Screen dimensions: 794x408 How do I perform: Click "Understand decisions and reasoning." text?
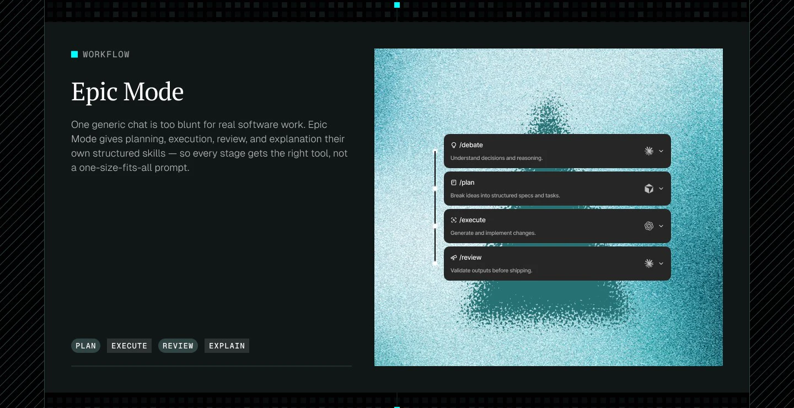coord(496,158)
